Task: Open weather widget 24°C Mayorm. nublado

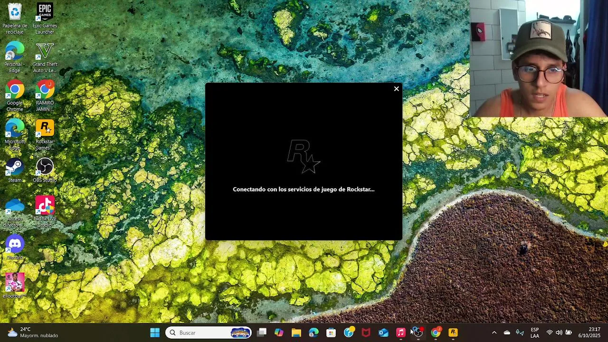Action: click(x=32, y=332)
